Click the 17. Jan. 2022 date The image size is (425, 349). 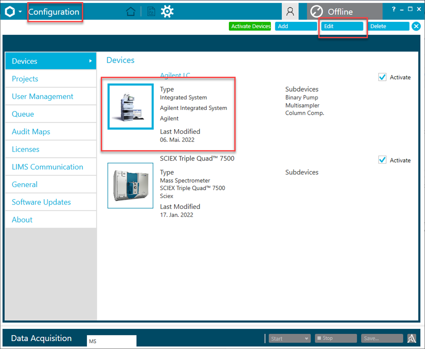tap(176, 215)
